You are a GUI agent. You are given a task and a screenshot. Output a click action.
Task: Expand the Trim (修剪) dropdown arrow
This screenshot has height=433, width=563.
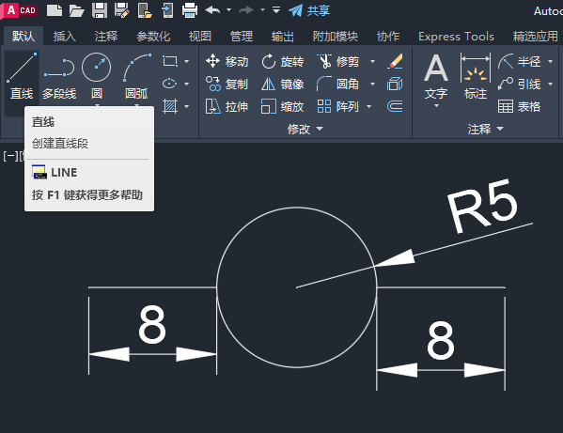click(373, 61)
